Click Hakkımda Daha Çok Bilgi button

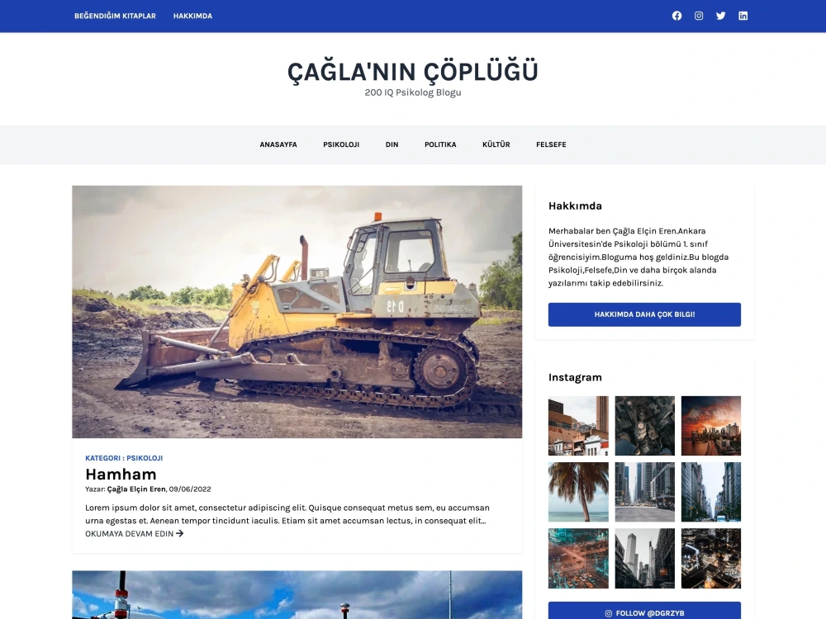point(644,314)
